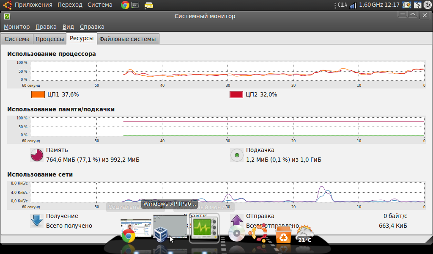The image size is (433, 254).
Task: Click the Подкачка pie chart icon
Action: (x=237, y=155)
